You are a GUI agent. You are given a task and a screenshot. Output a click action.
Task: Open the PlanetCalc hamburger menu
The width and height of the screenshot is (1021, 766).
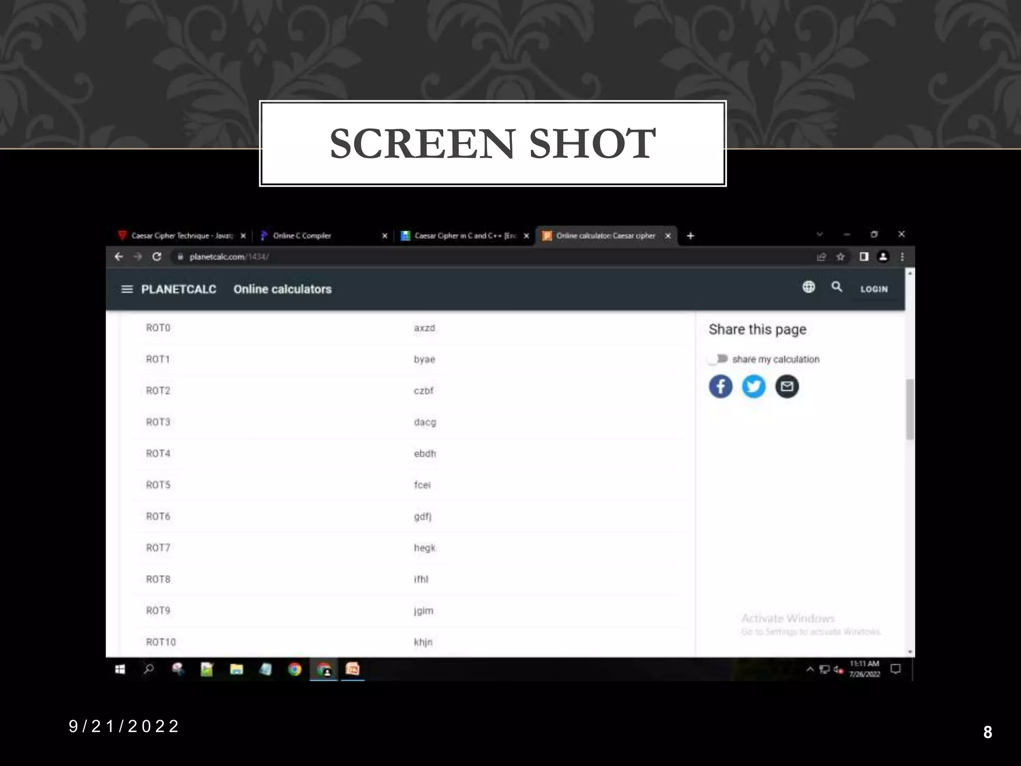(127, 289)
